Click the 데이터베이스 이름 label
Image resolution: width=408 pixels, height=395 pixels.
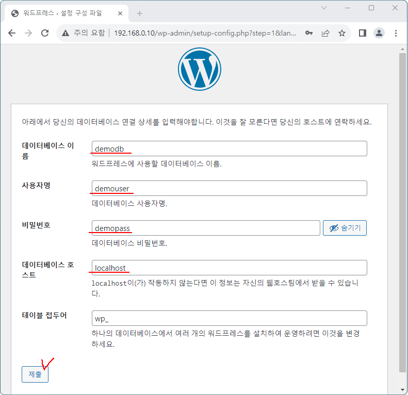(x=48, y=151)
